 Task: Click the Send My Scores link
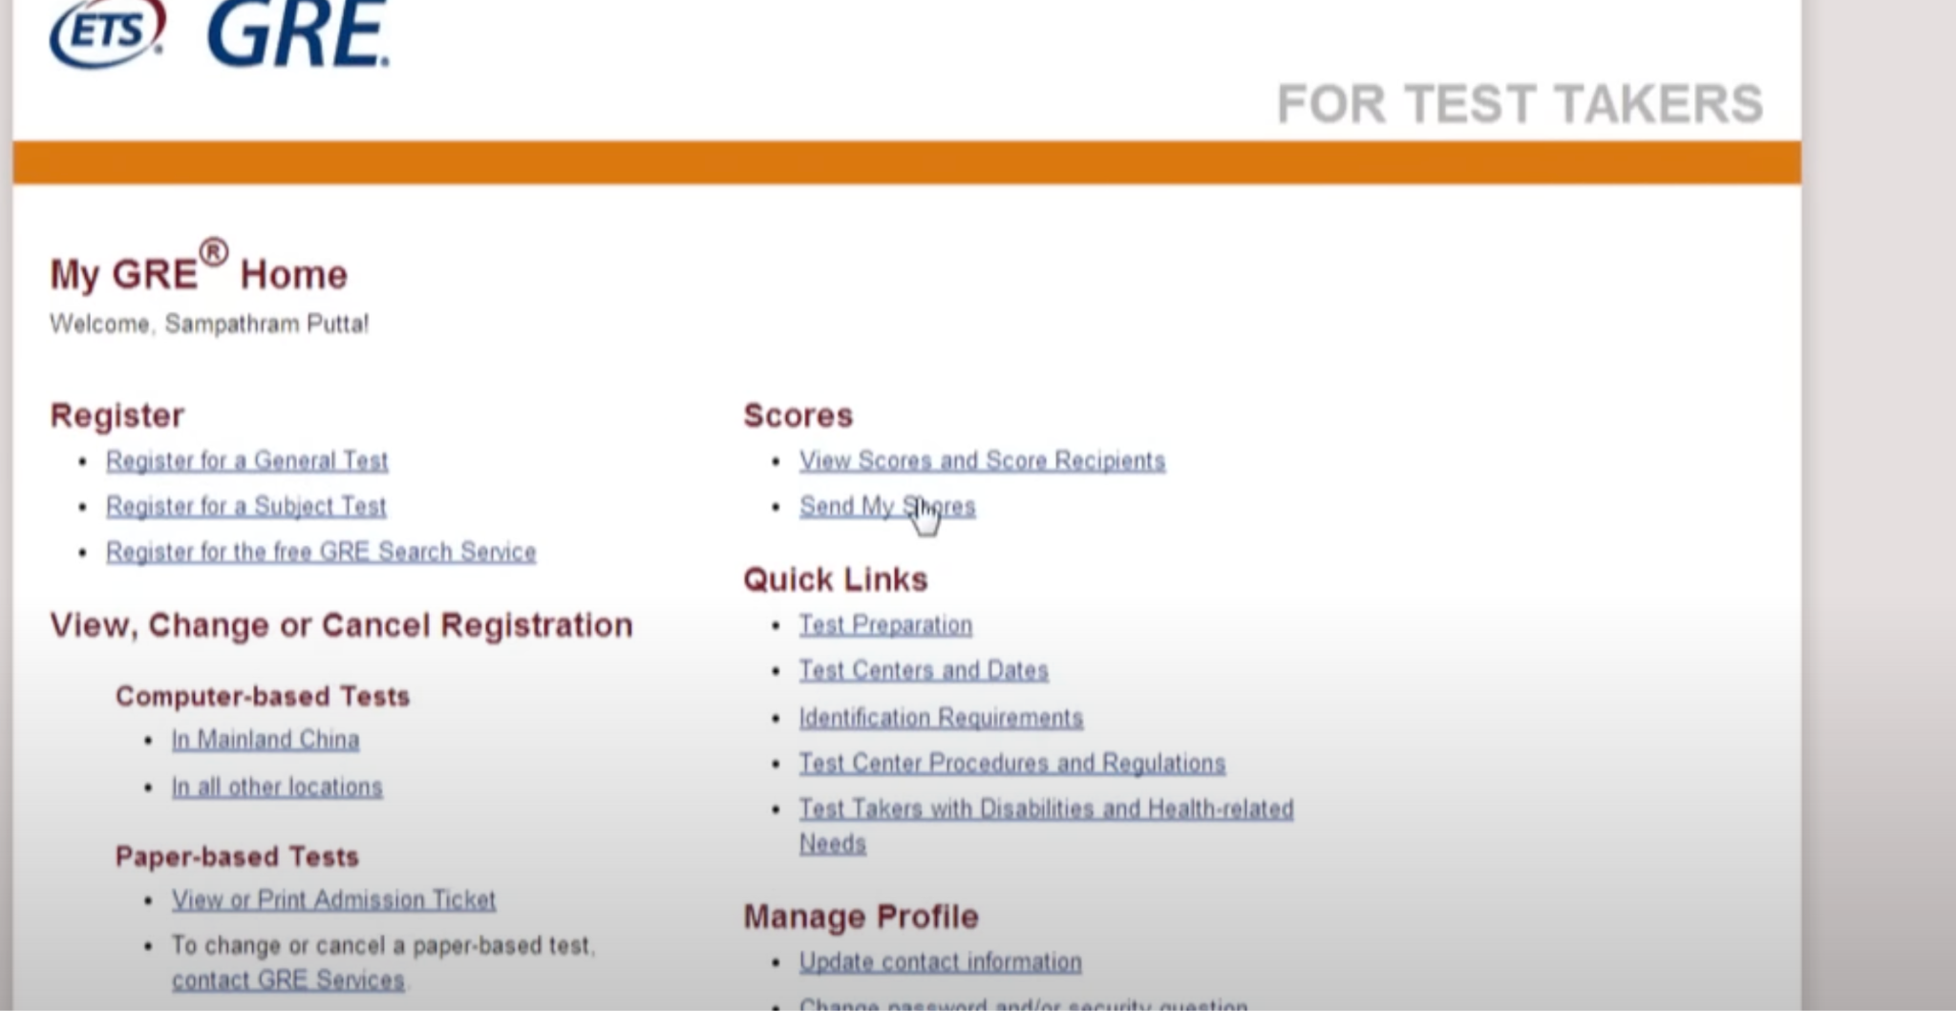click(x=886, y=506)
